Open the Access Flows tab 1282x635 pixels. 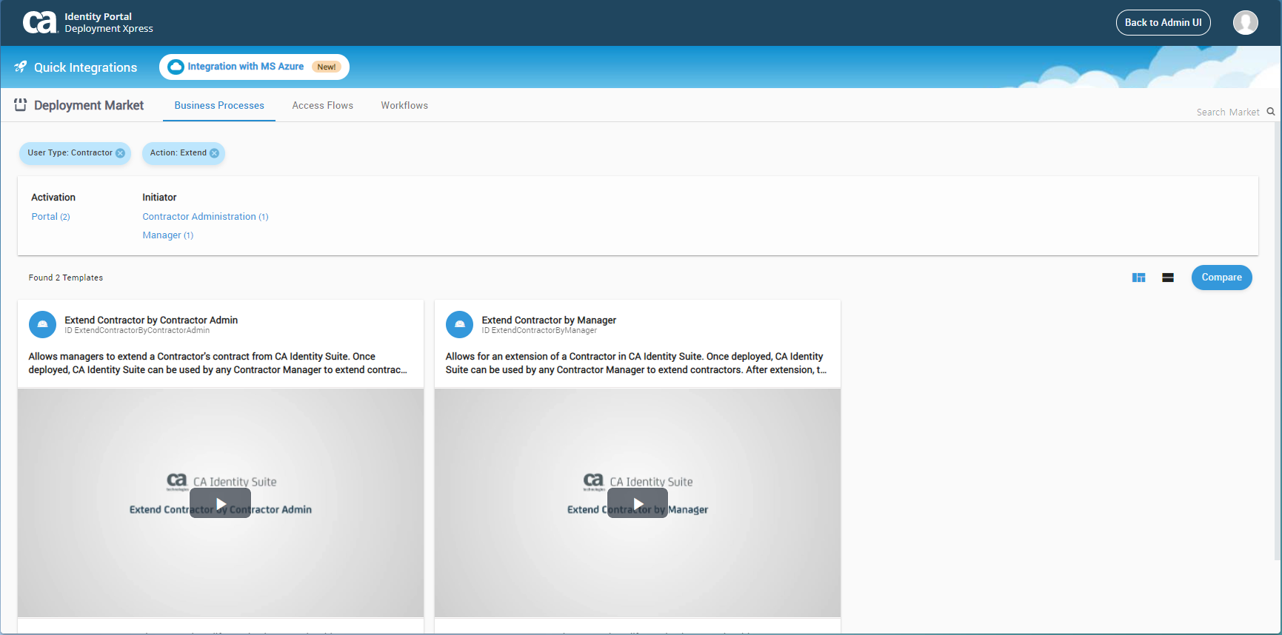(x=323, y=106)
